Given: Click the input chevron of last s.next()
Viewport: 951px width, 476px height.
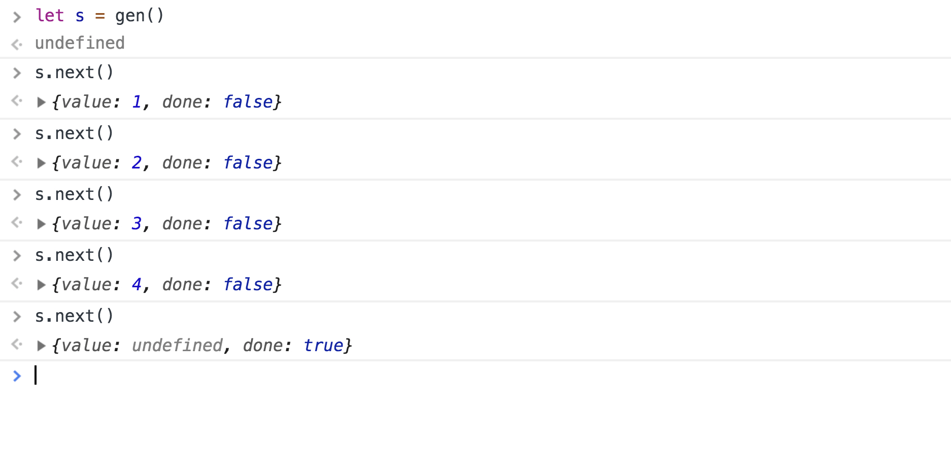Looking at the screenshot, I should [x=17, y=317].
